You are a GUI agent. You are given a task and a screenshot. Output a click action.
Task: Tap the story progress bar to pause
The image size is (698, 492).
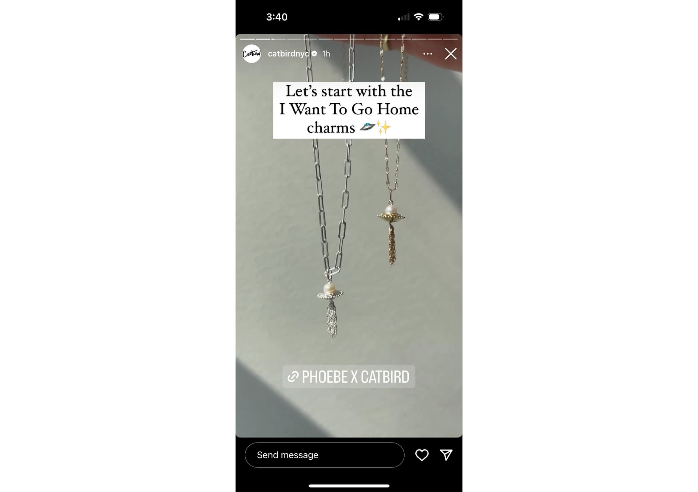349,39
